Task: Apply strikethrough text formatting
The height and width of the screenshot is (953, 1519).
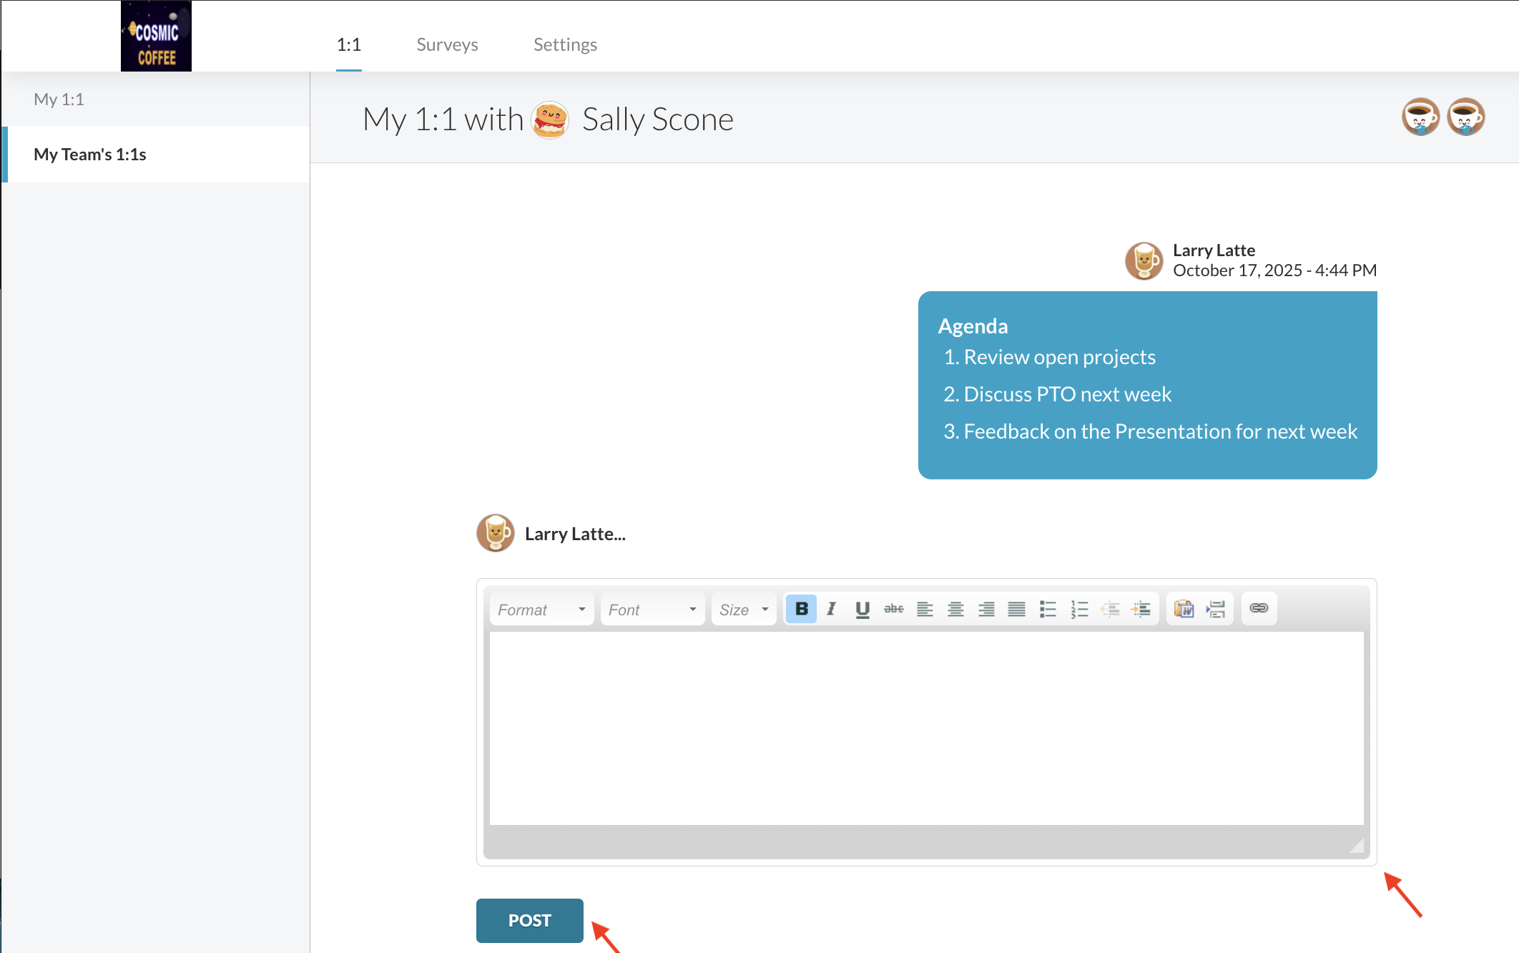Action: pos(893,609)
